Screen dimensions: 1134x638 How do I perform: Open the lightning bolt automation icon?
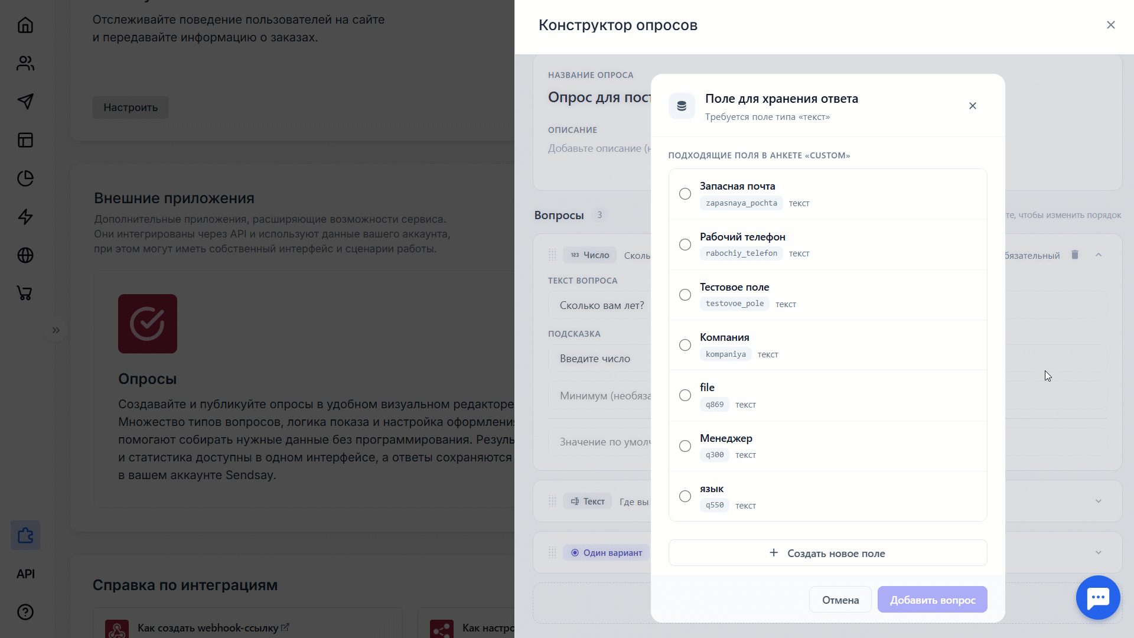25,217
